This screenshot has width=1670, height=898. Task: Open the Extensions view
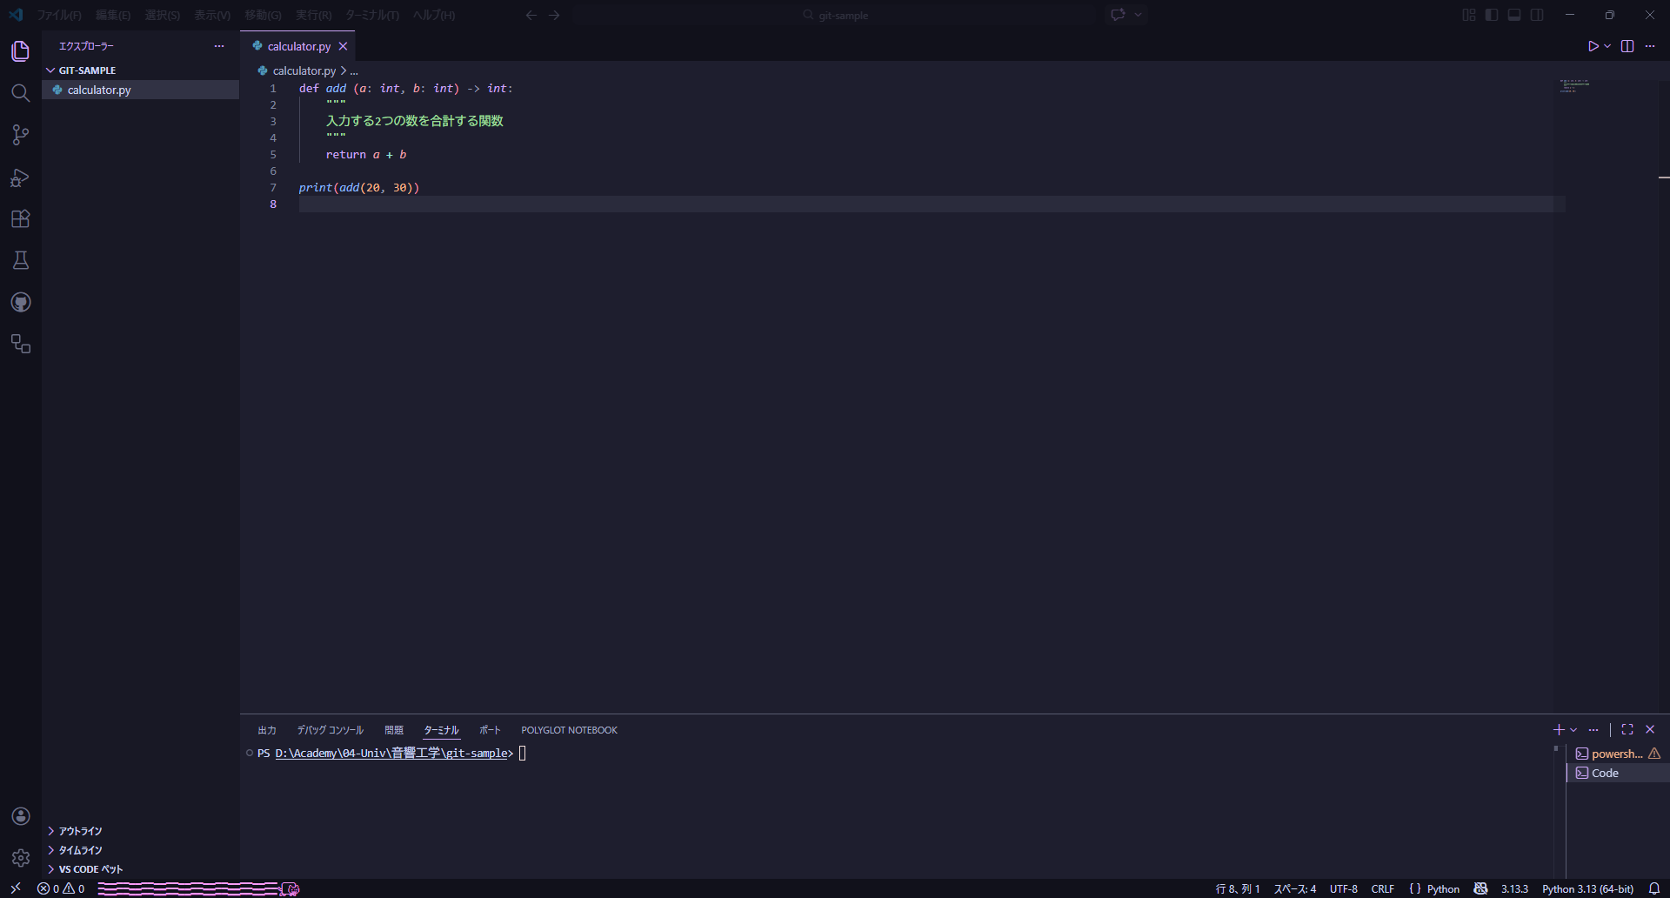[x=21, y=219]
